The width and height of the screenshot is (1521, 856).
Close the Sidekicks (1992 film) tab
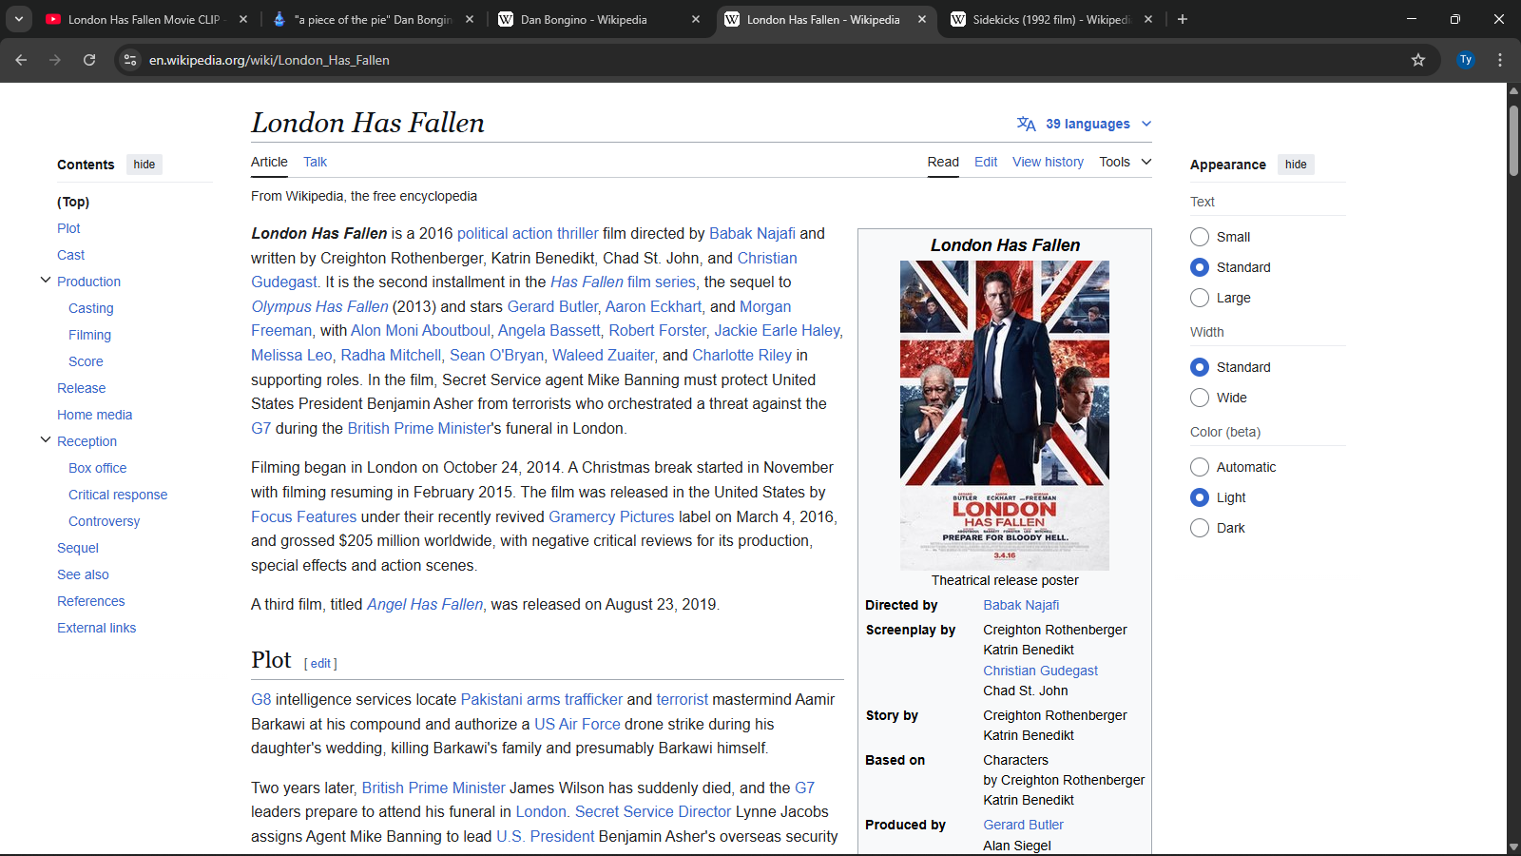[1148, 19]
